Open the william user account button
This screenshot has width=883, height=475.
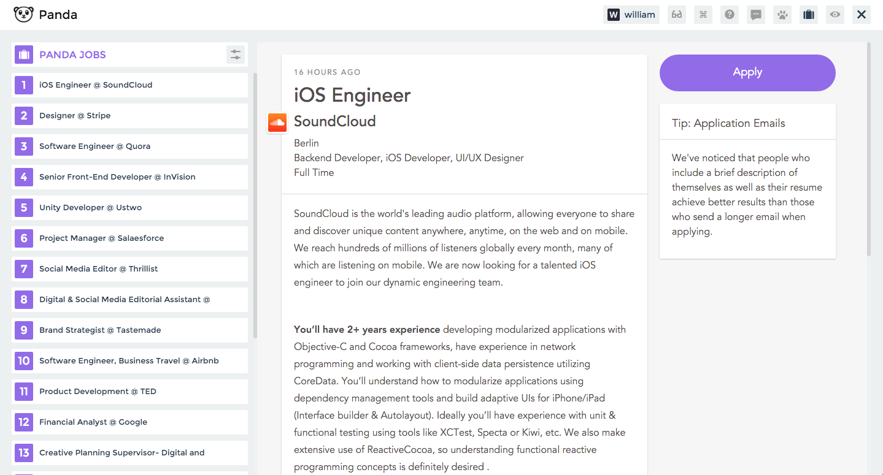pos(631,15)
